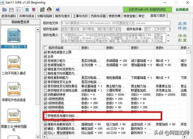
Task: Uncheck the 主体 checkbox
Action: tap(45, 56)
